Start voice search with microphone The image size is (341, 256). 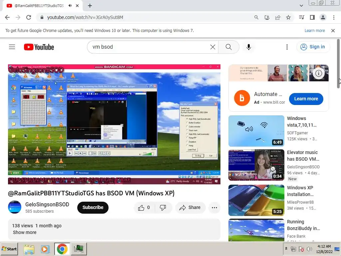point(248,47)
